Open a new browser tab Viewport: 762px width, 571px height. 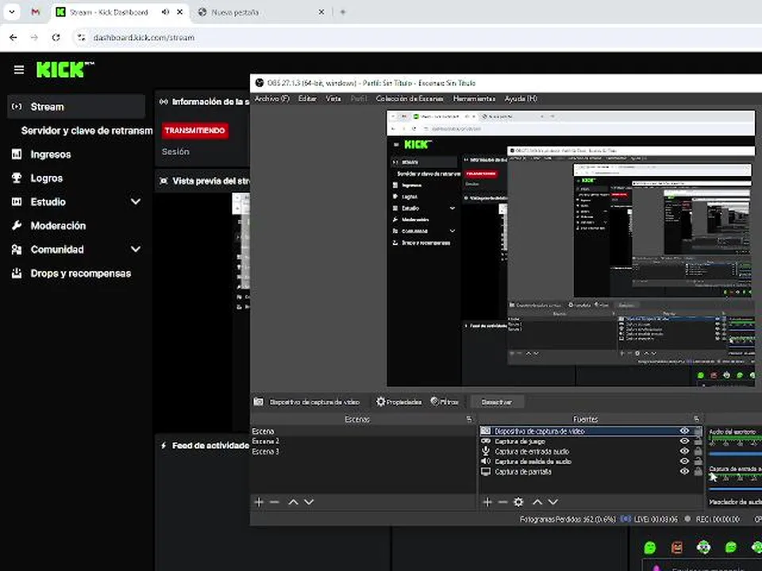coord(343,12)
